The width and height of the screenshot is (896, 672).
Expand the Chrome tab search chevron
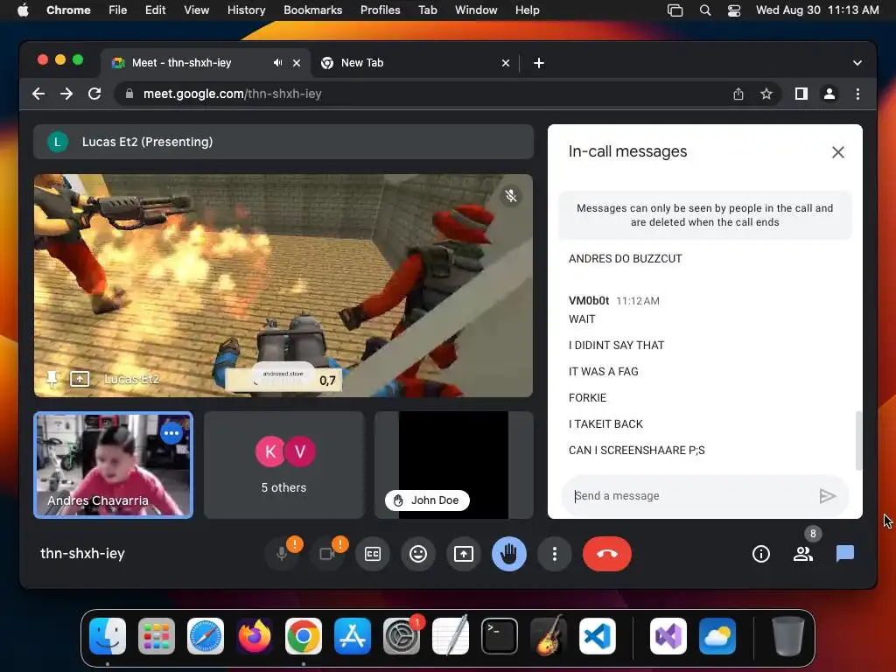coord(857,63)
